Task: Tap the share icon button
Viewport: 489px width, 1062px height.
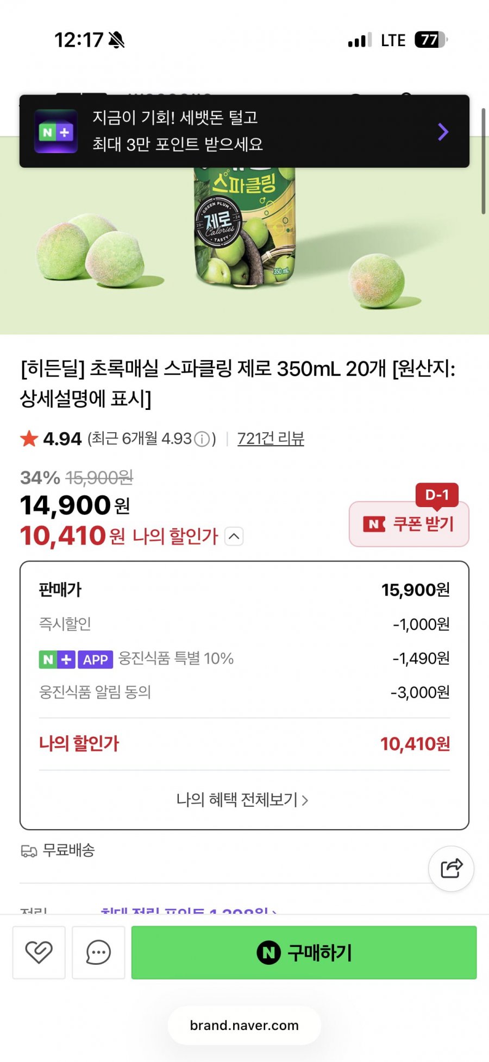Action: (451, 869)
